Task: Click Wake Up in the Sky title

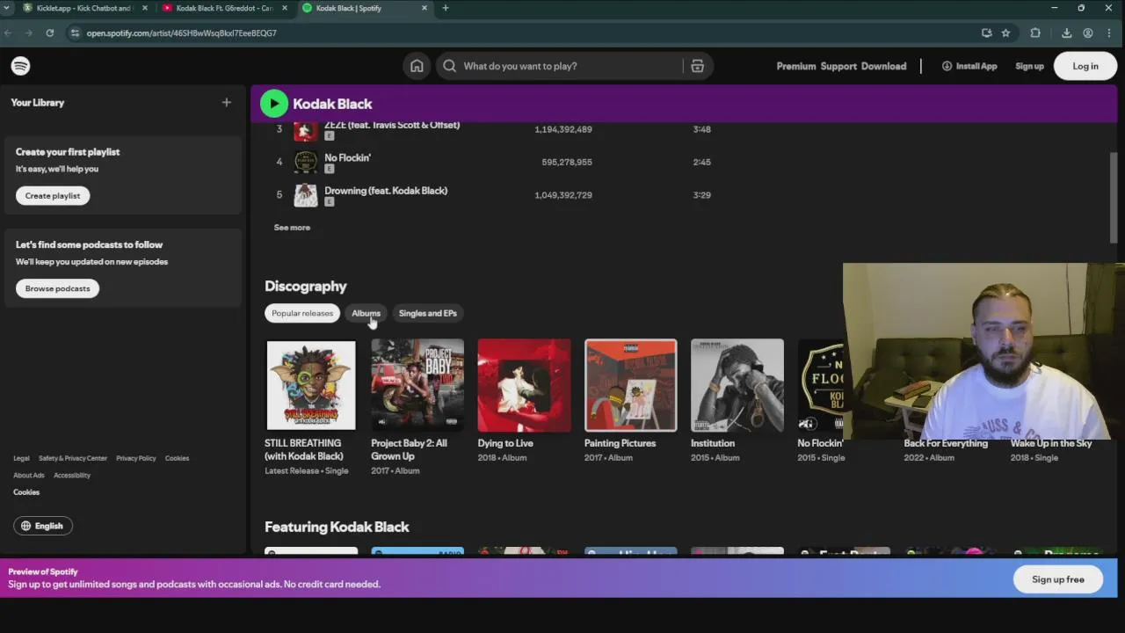Action: pos(1051,443)
